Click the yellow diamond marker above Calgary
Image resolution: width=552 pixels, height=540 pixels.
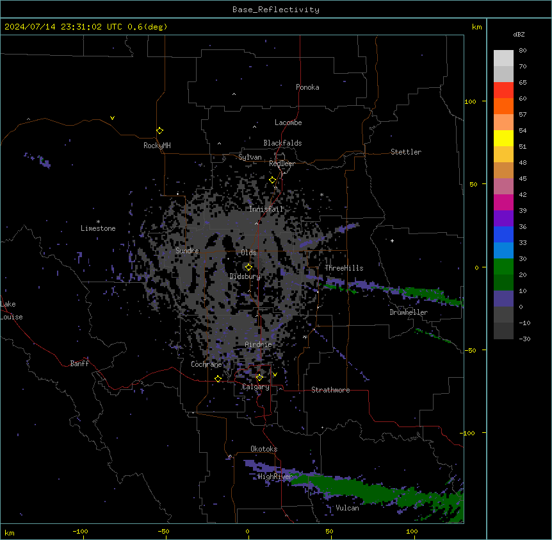click(x=259, y=378)
